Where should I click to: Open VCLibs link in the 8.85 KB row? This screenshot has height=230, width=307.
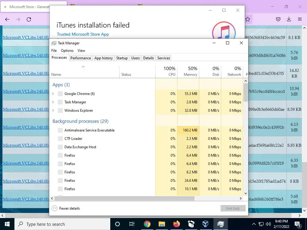(x=26, y=145)
